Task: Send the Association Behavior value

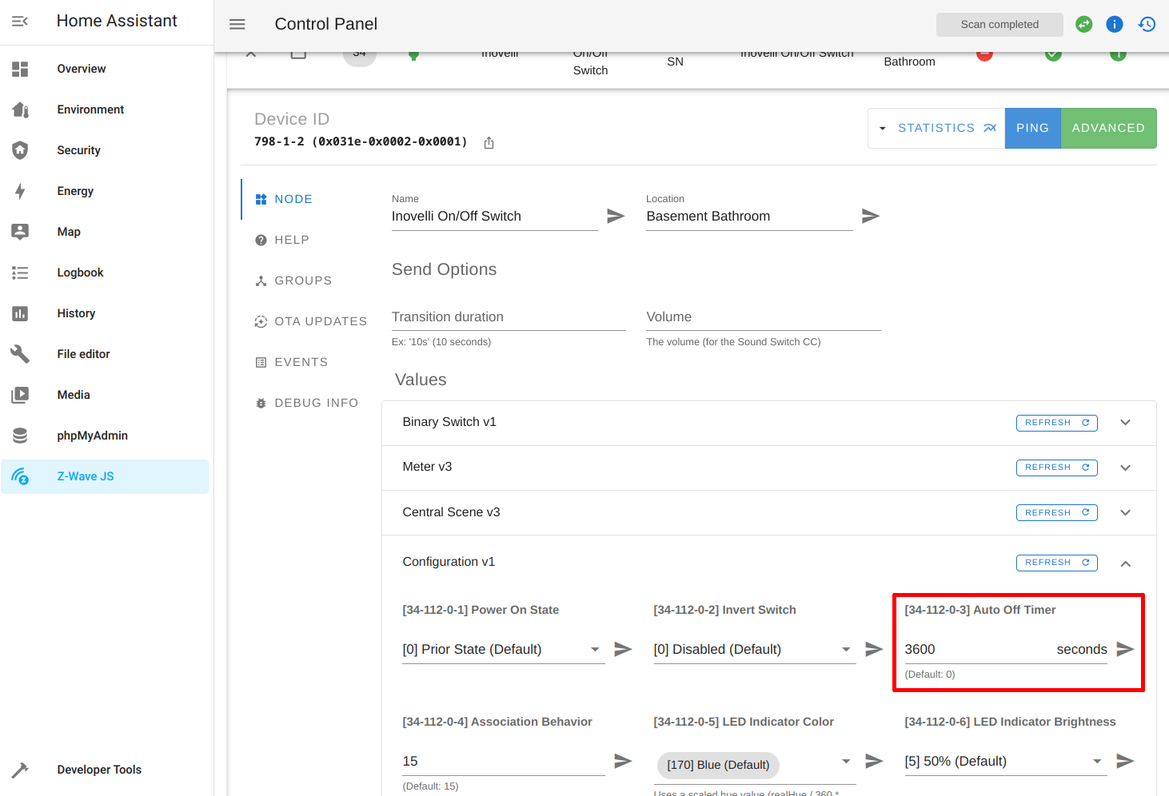Action: (623, 761)
